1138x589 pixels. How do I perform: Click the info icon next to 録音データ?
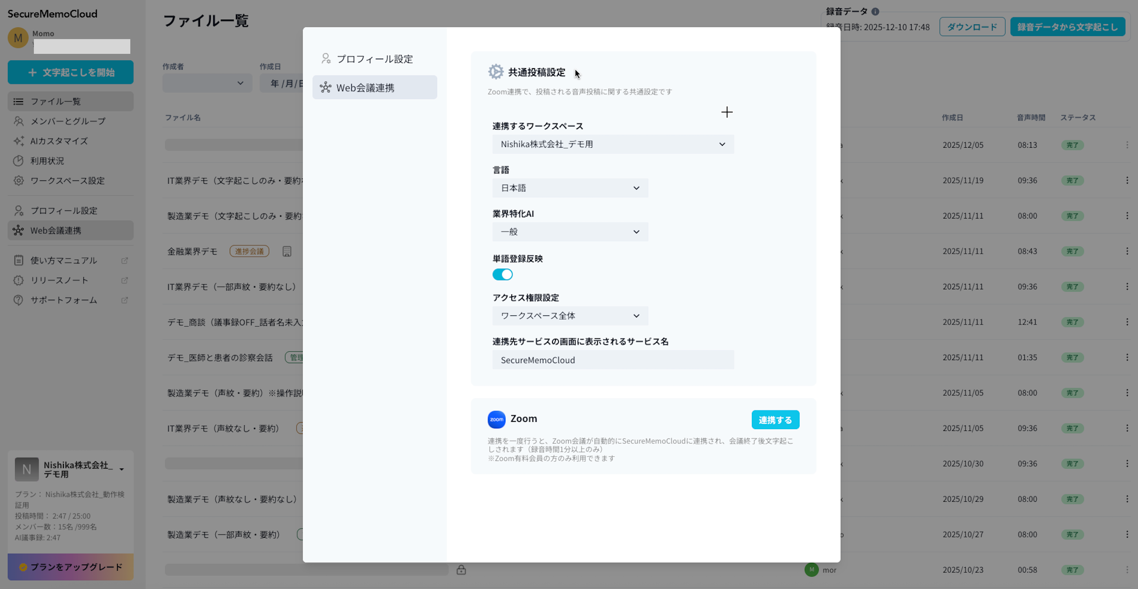pos(875,11)
